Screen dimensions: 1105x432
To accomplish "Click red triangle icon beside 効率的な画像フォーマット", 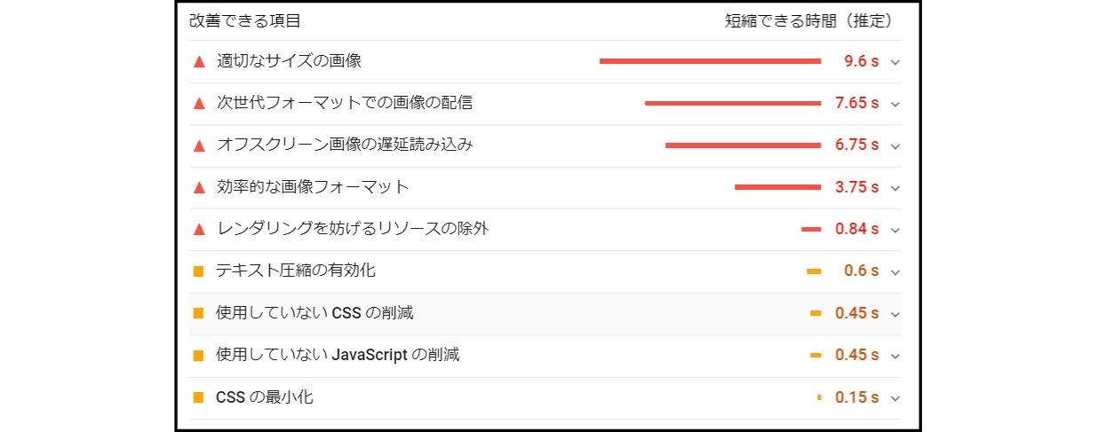I will (x=199, y=187).
